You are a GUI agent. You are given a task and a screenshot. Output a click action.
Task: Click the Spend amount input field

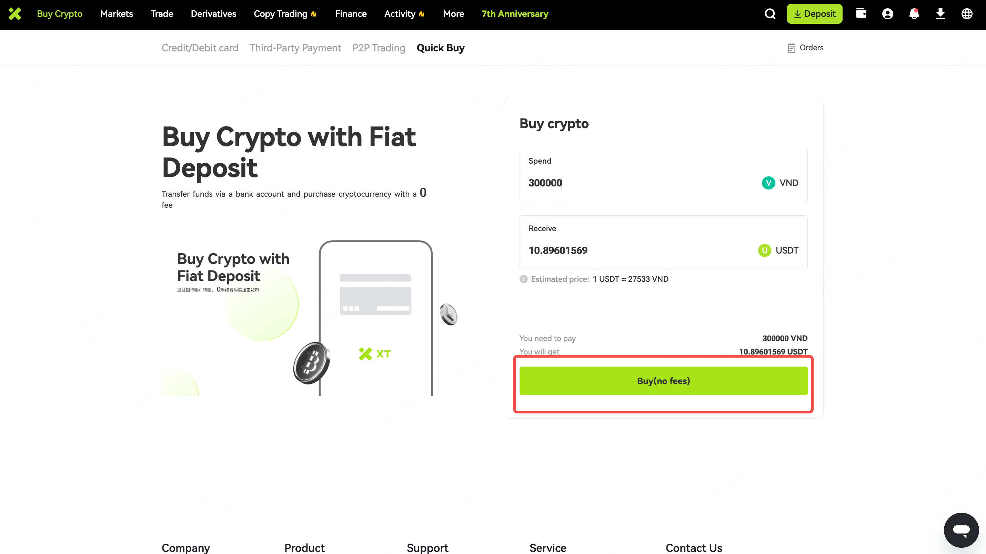(635, 183)
